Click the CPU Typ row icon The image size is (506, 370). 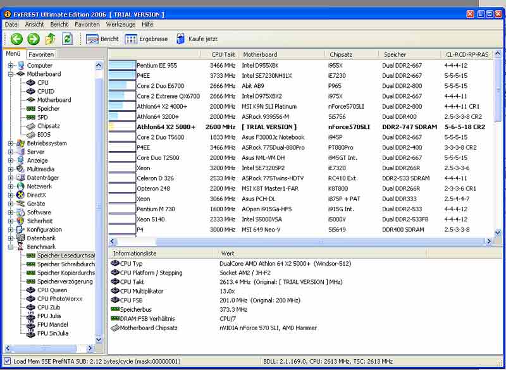click(x=115, y=264)
